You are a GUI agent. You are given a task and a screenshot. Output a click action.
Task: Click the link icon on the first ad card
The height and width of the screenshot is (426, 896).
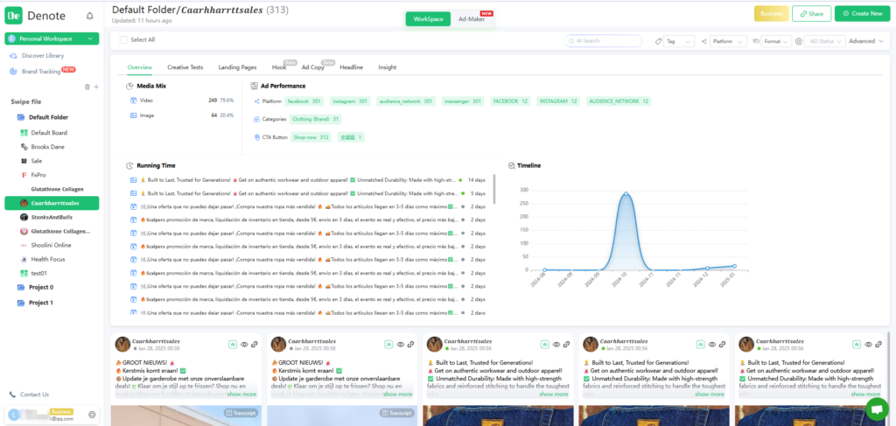pos(255,345)
